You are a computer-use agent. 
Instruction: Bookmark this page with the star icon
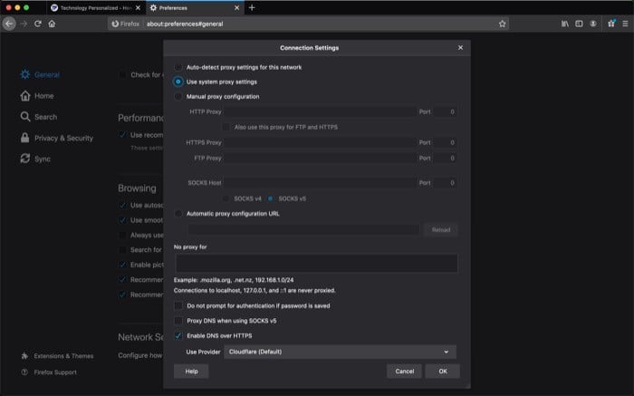click(x=502, y=24)
